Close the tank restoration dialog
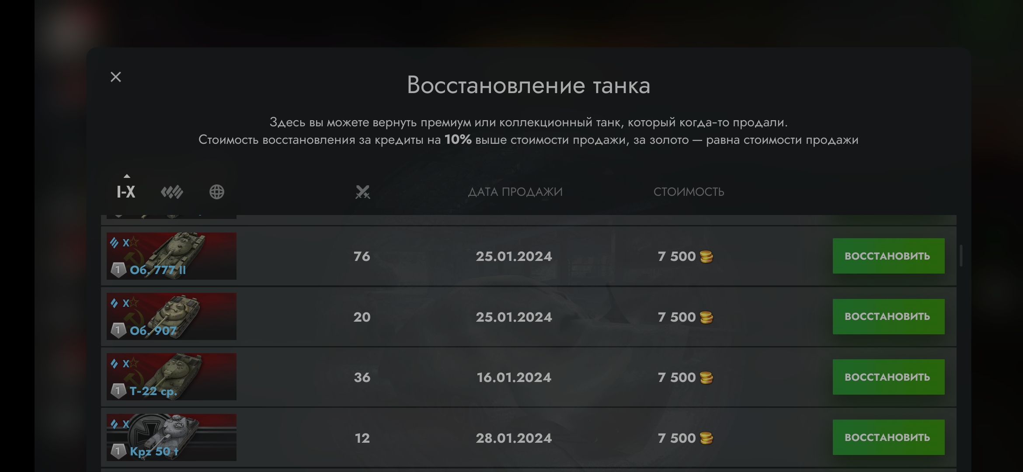The image size is (1023, 472). click(x=116, y=77)
